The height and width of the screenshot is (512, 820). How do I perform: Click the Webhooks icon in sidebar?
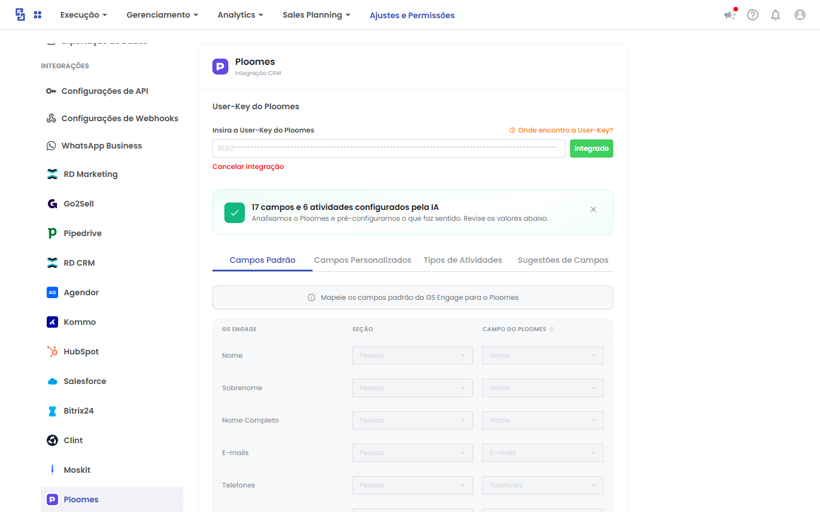point(51,118)
